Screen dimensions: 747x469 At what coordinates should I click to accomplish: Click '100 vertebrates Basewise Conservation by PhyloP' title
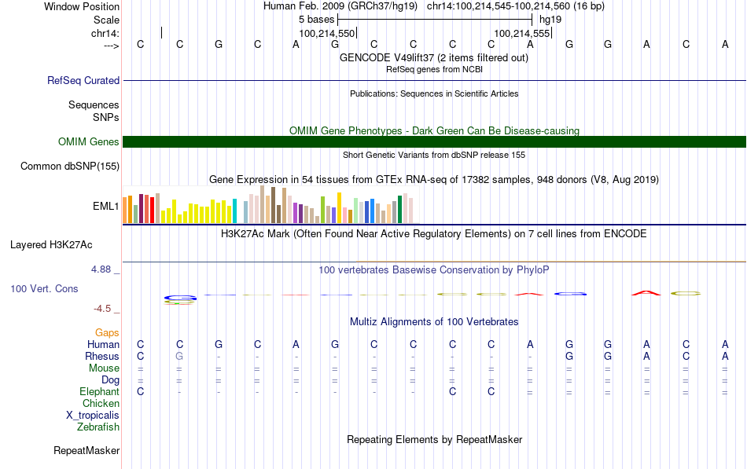coord(434,270)
